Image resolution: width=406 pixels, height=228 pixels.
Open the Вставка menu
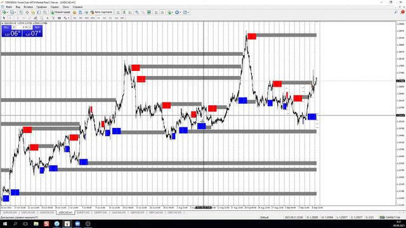click(x=28, y=7)
